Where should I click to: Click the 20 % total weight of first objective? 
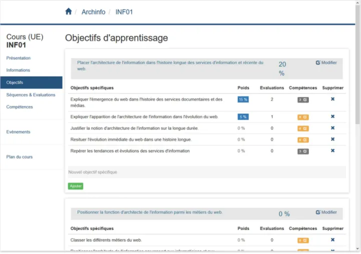[x=282, y=68]
